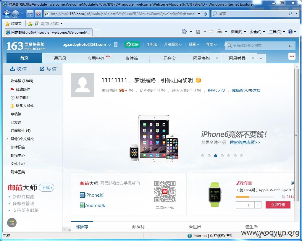Click the favorites star icon
Screen dimensions: 302x241
[x=7, y=24]
